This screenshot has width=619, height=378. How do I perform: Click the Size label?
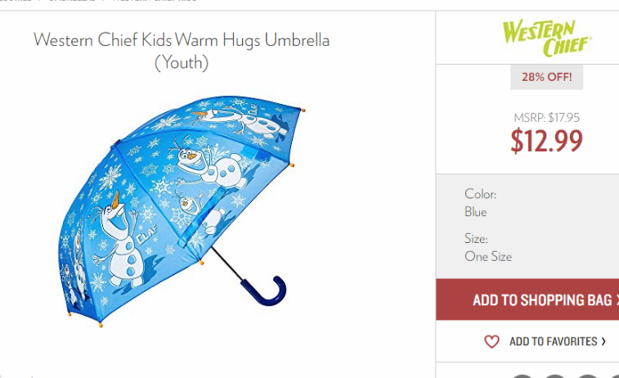[x=476, y=239]
